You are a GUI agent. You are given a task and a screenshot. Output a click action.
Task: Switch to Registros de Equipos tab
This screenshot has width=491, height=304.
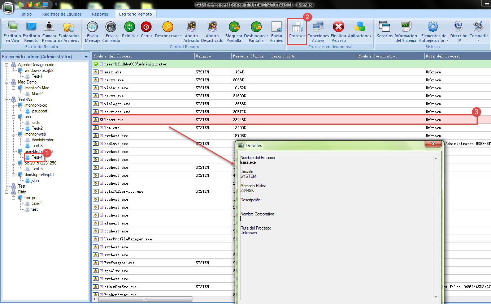coord(62,14)
